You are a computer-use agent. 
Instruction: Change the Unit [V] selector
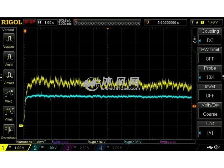pyautogui.click(x=210, y=129)
